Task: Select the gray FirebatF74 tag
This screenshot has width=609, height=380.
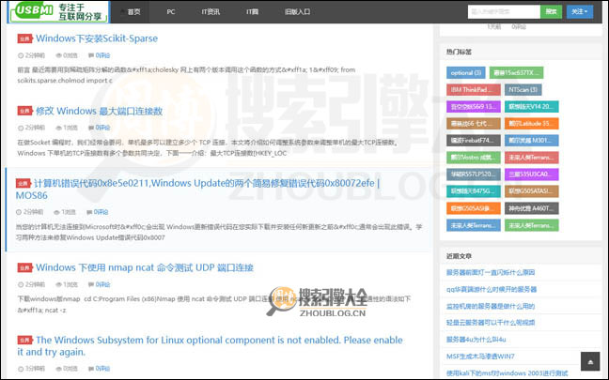Action: (x=474, y=141)
